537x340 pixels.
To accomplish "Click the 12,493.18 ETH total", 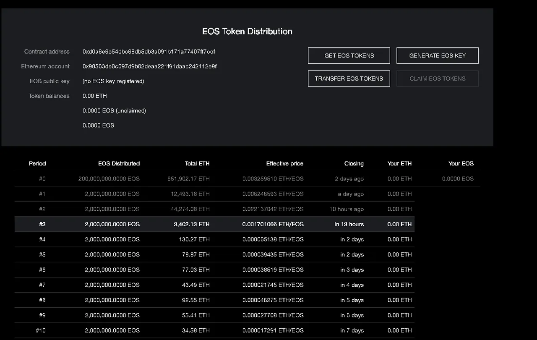I will tap(190, 194).
